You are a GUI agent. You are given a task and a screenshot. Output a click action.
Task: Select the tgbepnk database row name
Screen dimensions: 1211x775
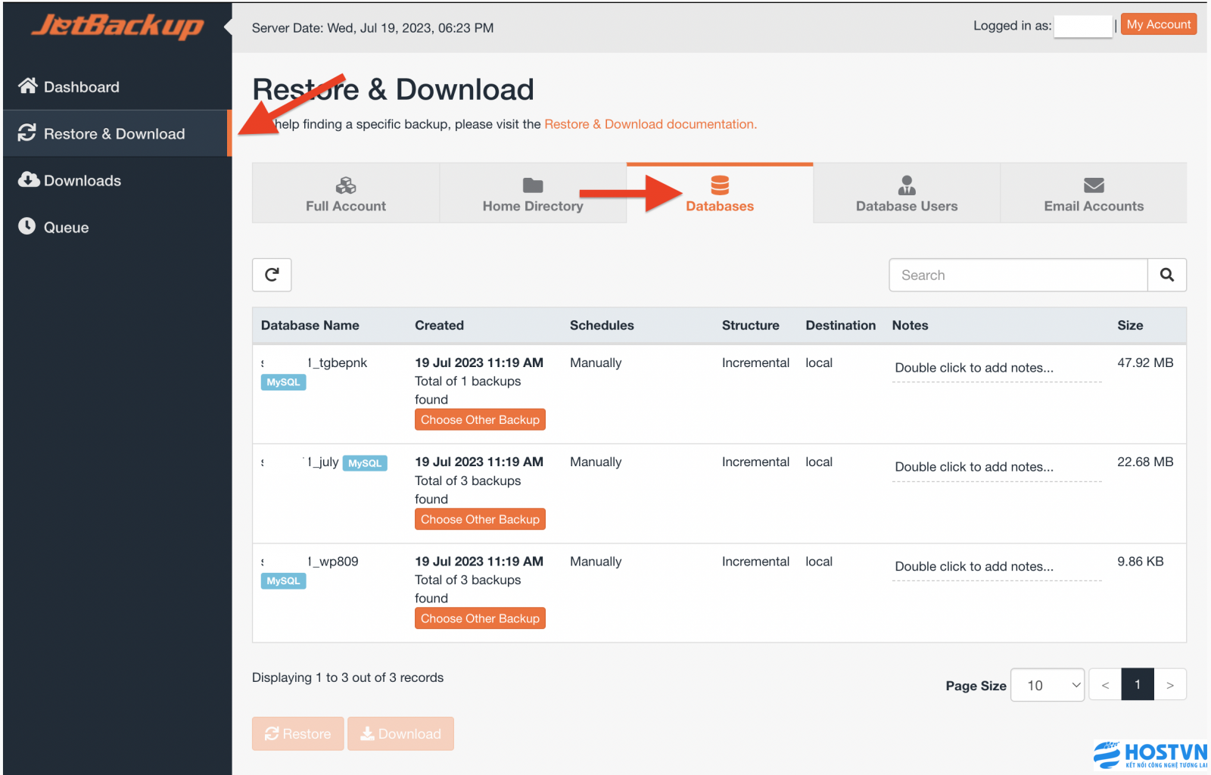[x=314, y=363]
